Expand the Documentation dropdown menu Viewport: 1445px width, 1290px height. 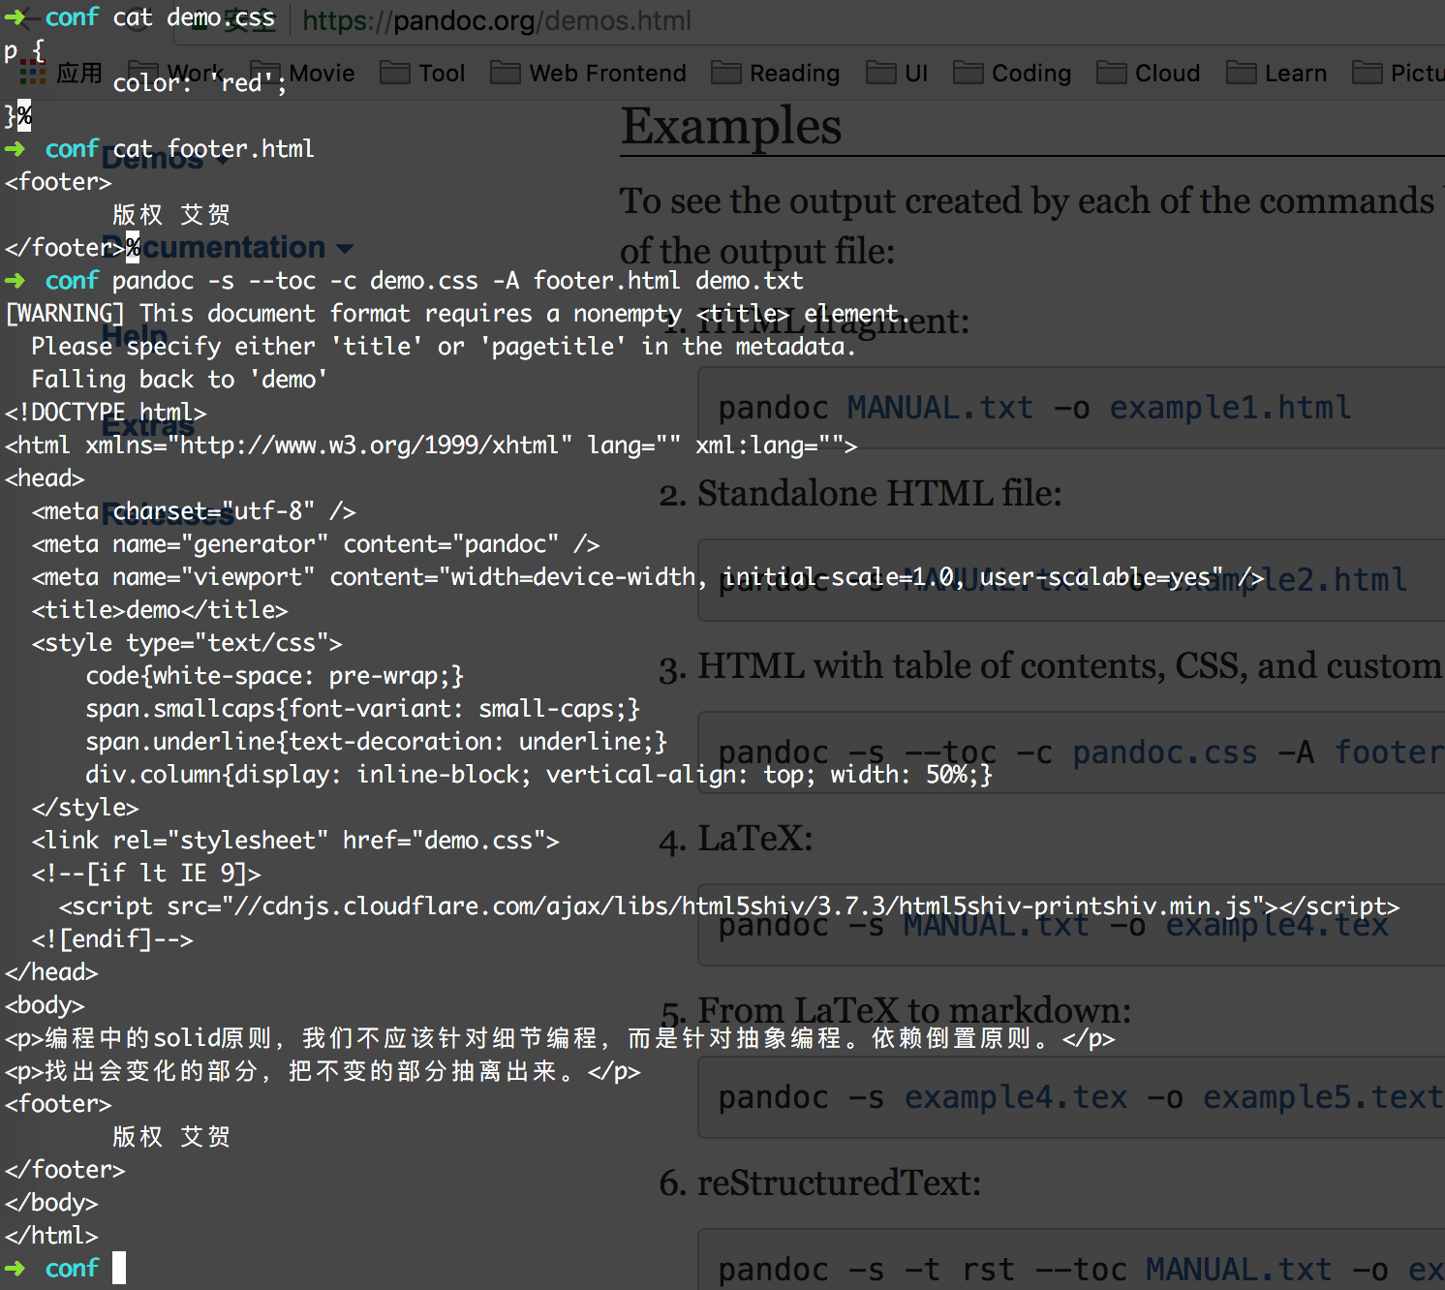pos(228,248)
